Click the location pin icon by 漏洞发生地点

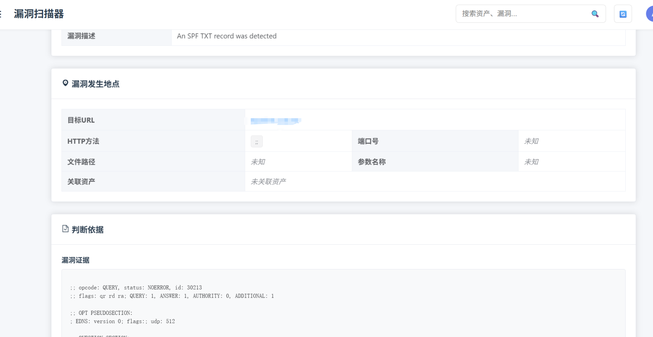(x=65, y=83)
